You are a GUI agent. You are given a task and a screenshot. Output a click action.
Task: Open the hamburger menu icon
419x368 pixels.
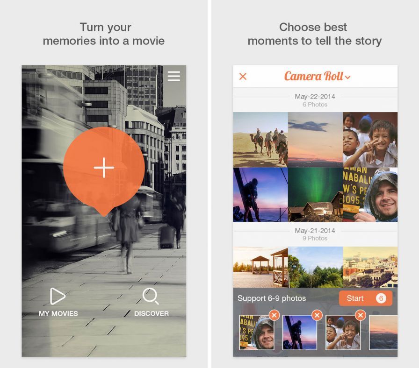point(173,76)
